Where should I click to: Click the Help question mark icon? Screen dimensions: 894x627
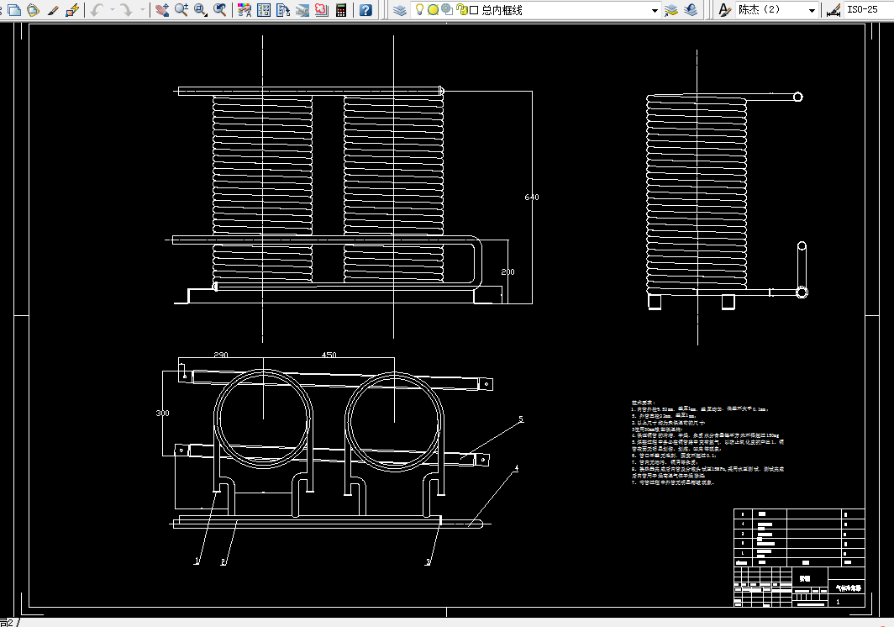[365, 10]
